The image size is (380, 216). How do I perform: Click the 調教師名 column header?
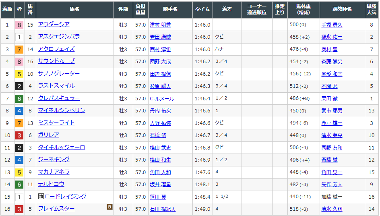[x=342, y=9]
